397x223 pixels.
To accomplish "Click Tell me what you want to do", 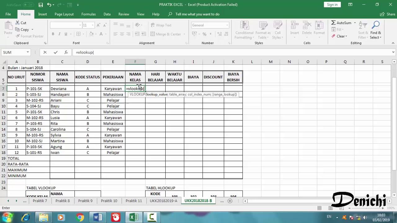I will click(x=197, y=14).
